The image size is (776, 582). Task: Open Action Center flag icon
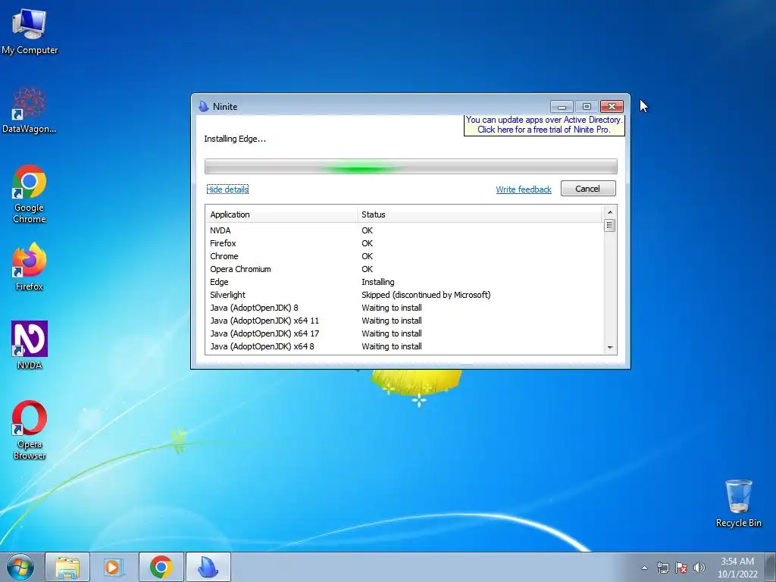point(681,568)
